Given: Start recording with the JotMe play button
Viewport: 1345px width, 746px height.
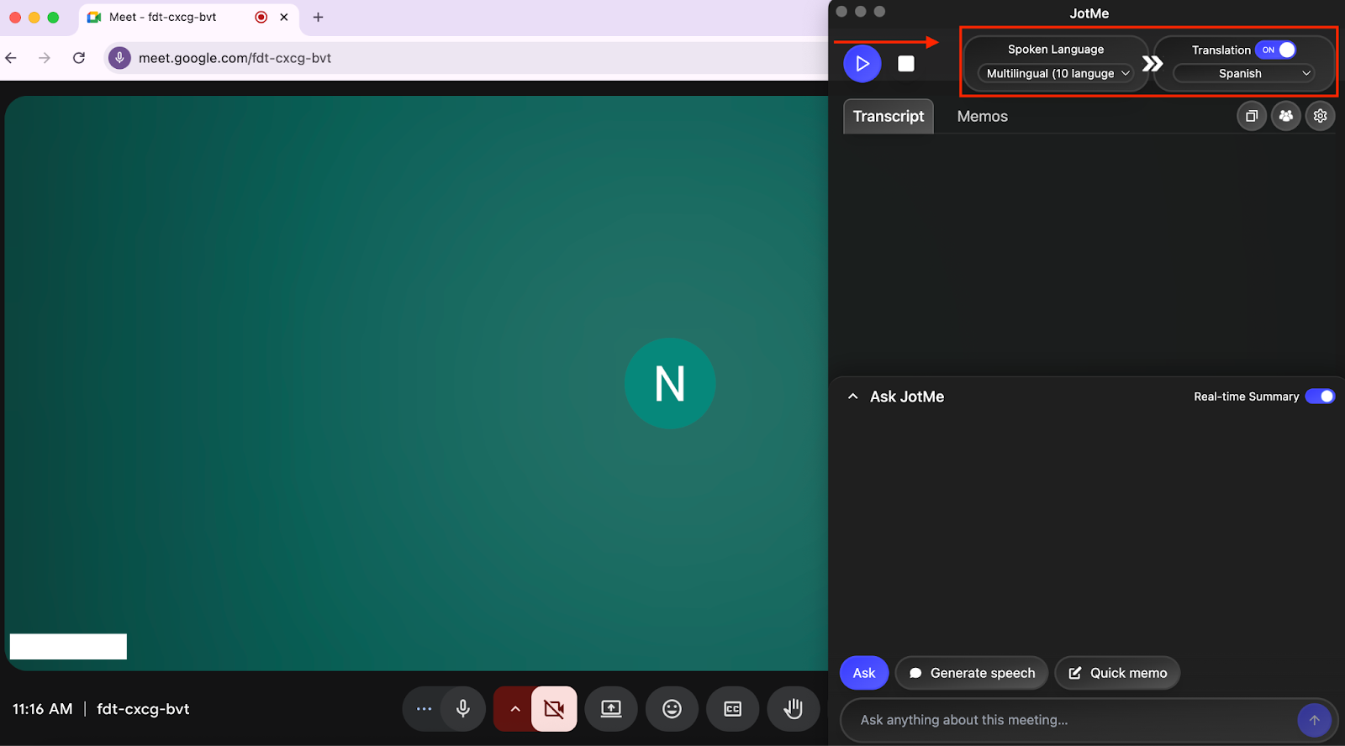Looking at the screenshot, I should [862, 64].
